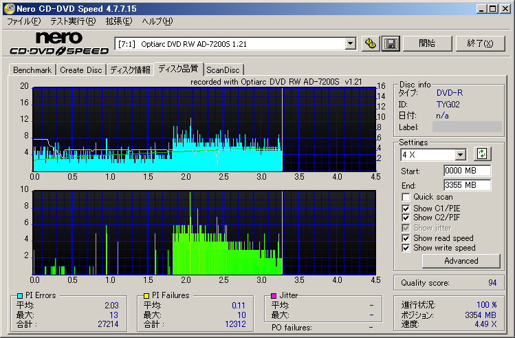Image resolution: width=515 pixels, height=338 pixels.
Task: Click the Nero disc icon in title bar
Action: (x=9, y=8)
